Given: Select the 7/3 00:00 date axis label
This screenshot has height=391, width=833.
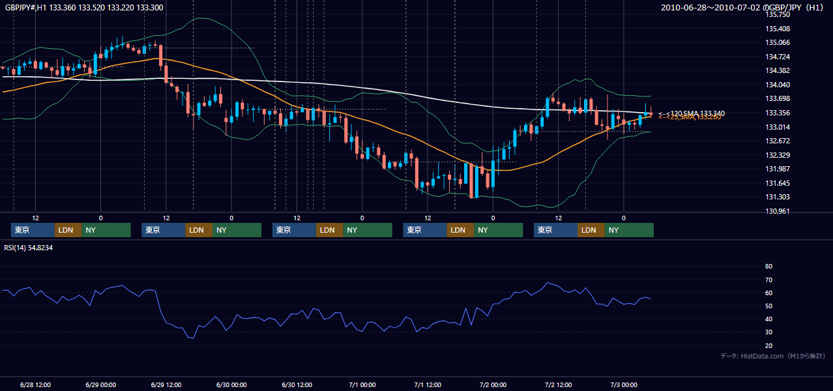Looking at the screenshot, I should (623, 384).
